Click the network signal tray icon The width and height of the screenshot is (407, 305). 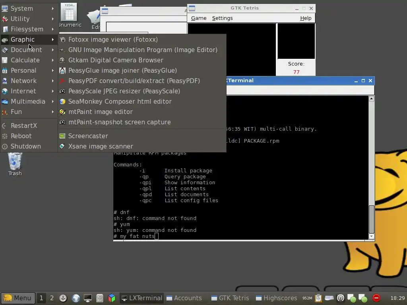tap(341, 298)
